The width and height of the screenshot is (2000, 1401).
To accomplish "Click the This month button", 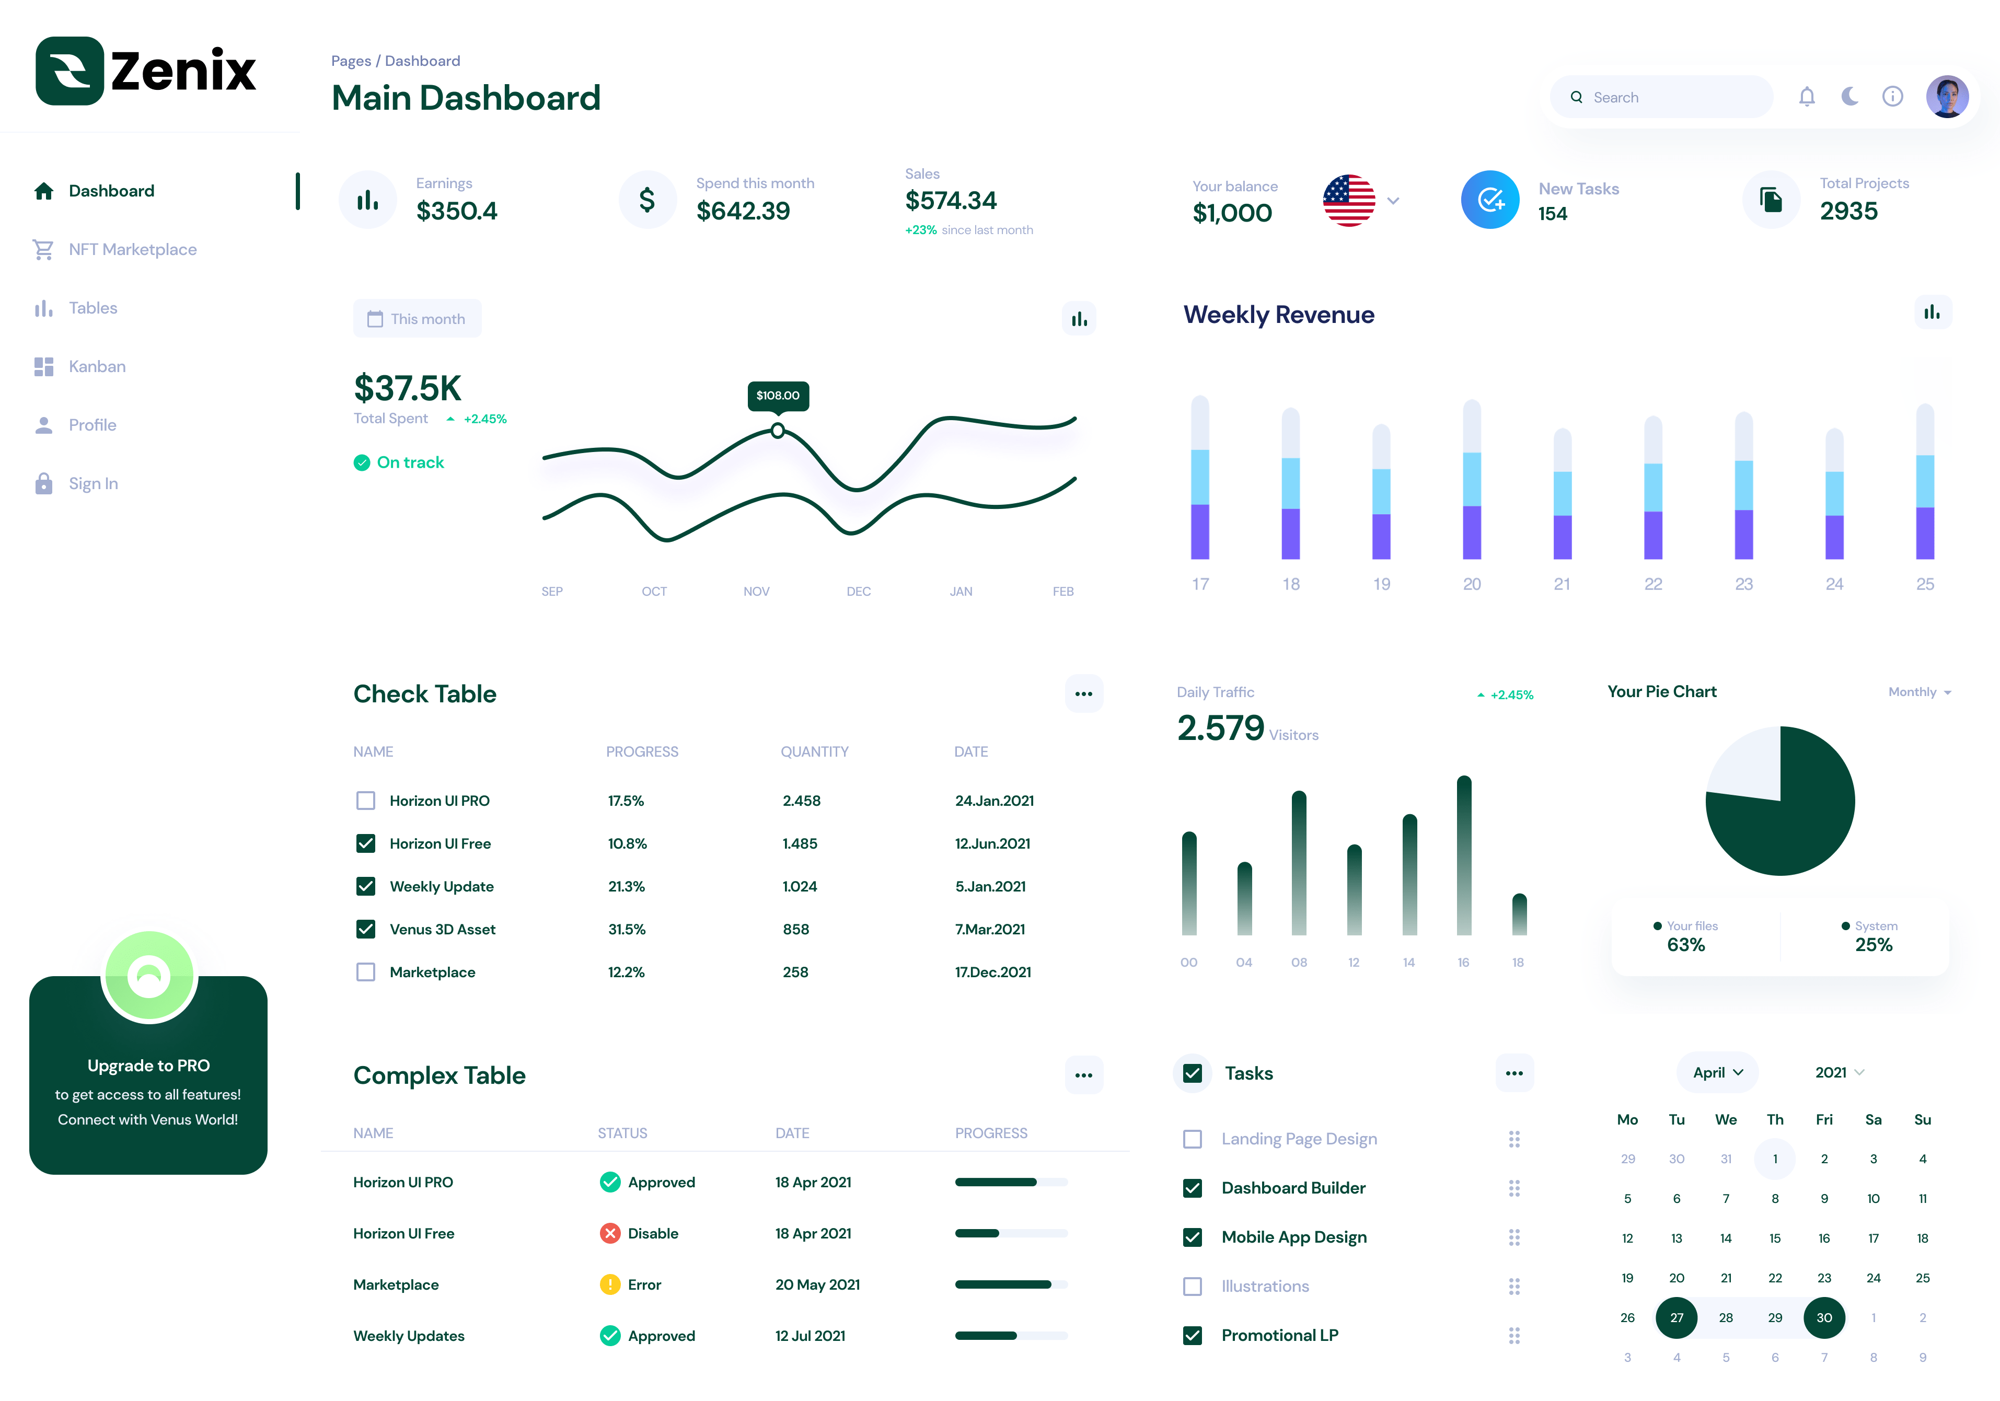I will tap(417, 319).
